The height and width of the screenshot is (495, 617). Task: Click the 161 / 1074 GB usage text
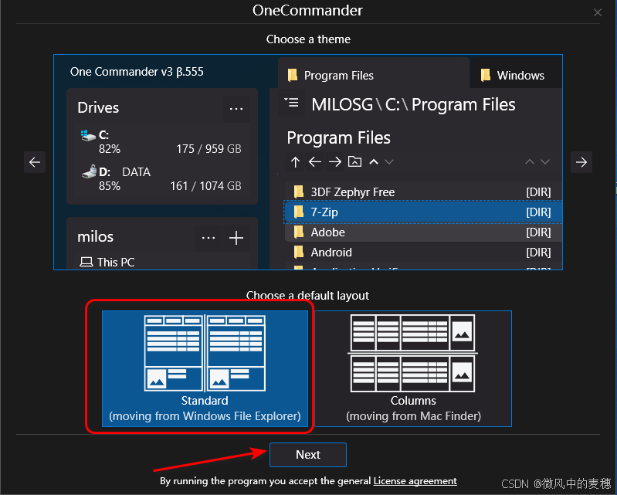[206, 186]
